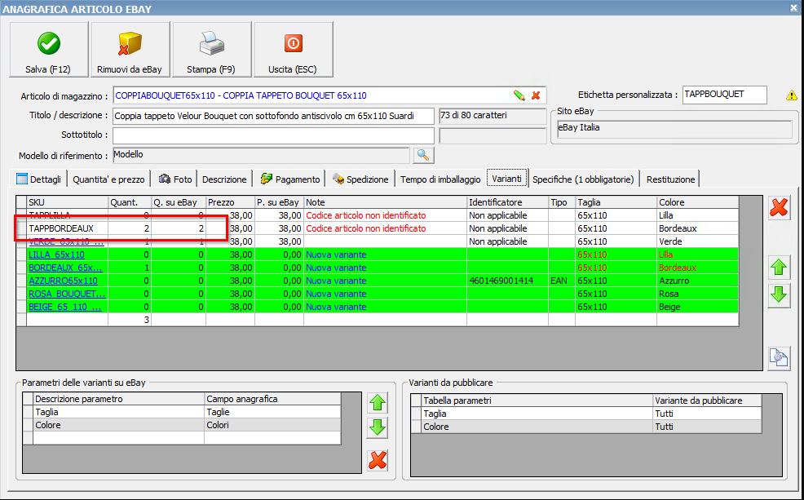Click the Taglie cell under Campo anagrafica
Viewport: 804px width, 500px height.
272,412
